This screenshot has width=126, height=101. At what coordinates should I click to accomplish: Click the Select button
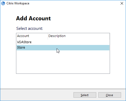pyautogui.click(x=85, y=95)
